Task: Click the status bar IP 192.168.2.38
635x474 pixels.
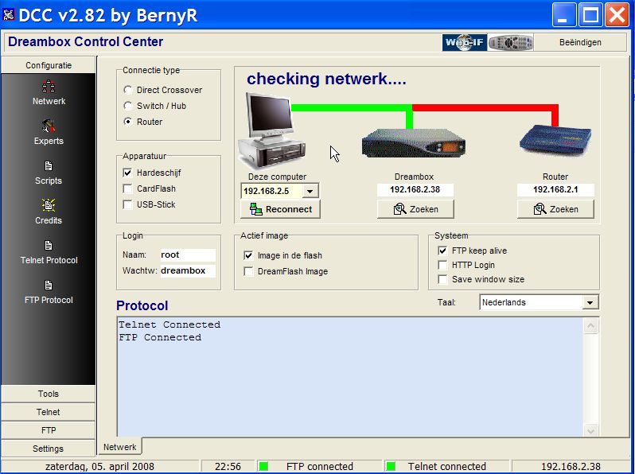Action: click(x=571, y=466)
